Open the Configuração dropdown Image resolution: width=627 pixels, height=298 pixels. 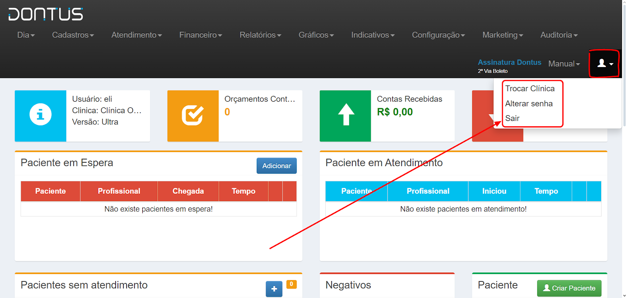pos(438,35)
